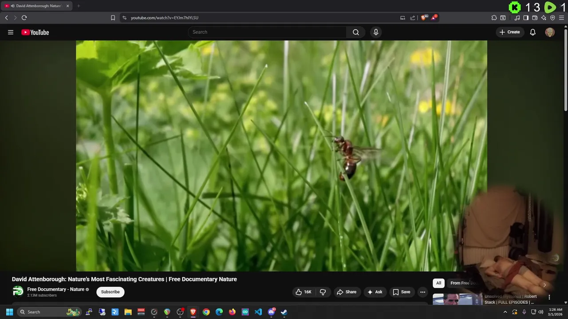Open the Brave browser main menu
The height and width of the screenshot is (319, 568).
click(561, 18)
